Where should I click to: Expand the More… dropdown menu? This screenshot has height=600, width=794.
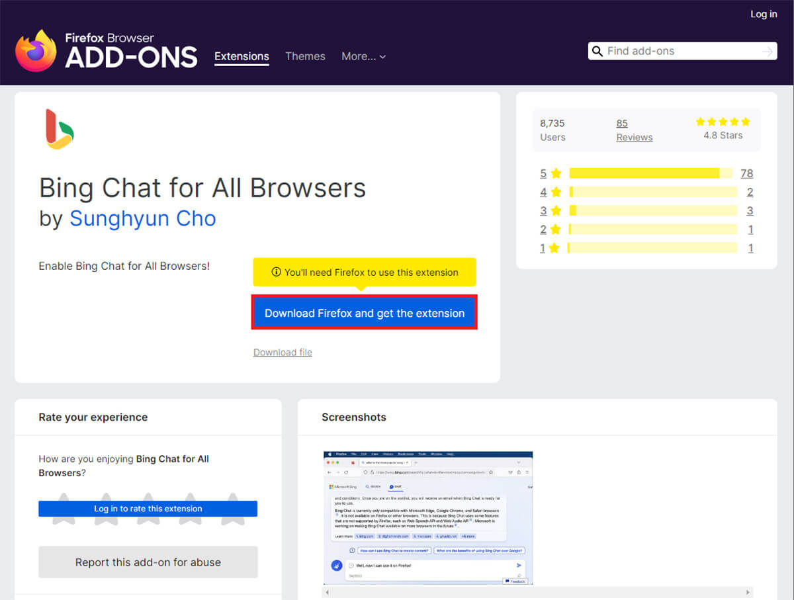point(363,56)
